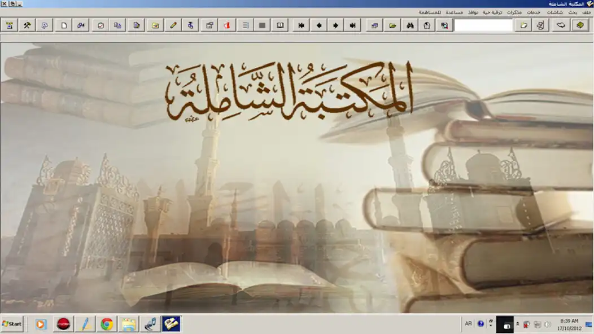594x334 pixels.
Task: Open the hand annotation tool icon
Action: pyautogui.click(x=427, y=25)
